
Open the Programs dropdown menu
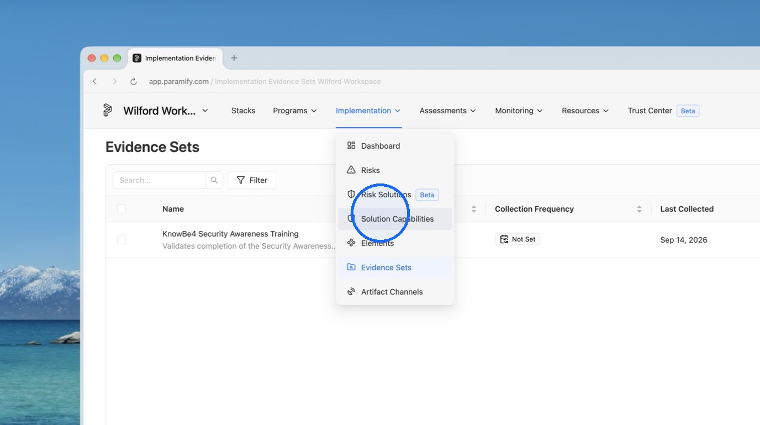(295, 111)
